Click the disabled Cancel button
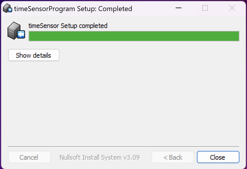Viewport: 247px width, 169px height. click(29, 157)
